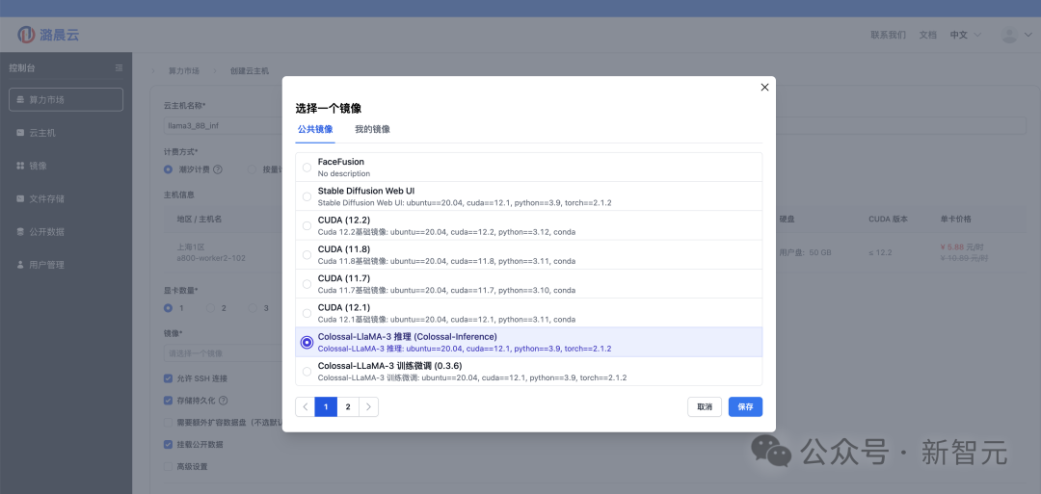Select 2 GPU cards radio button

click(x=210, y=308)
